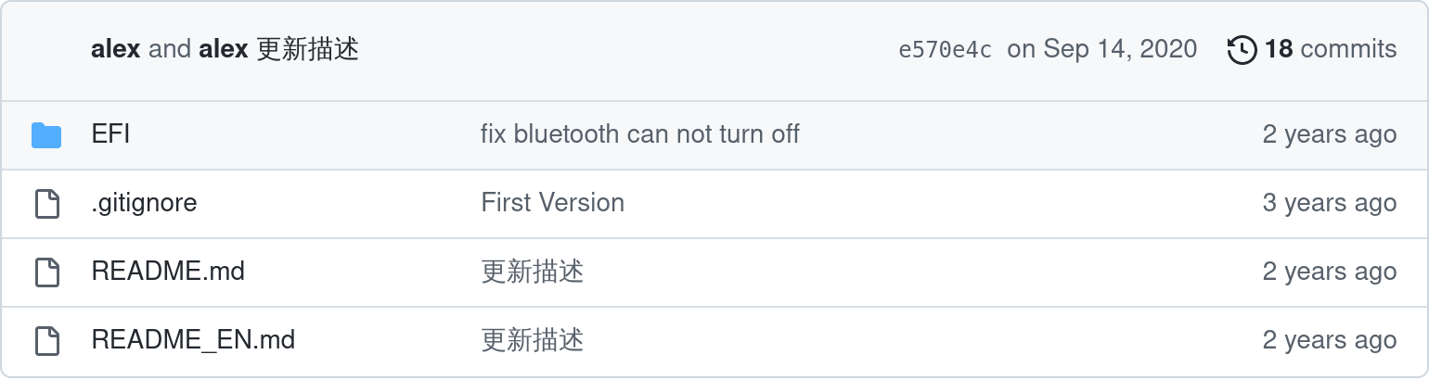Screen dimensions: 1429x380
Task: Open commit hash e570e4c
Action: pos(945,49)
